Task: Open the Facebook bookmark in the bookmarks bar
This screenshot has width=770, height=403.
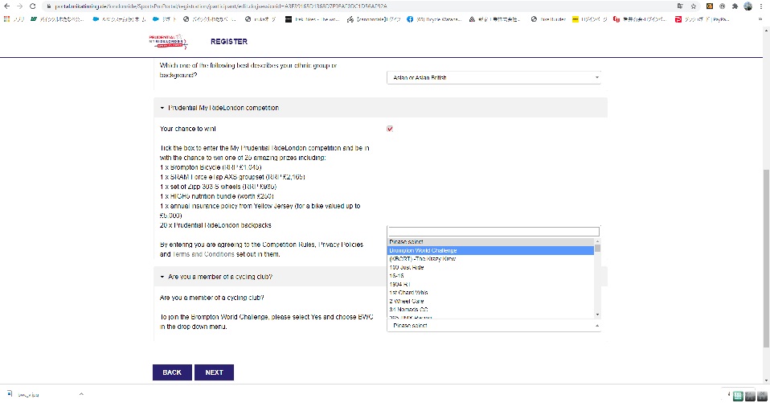Action: (435, 19)
